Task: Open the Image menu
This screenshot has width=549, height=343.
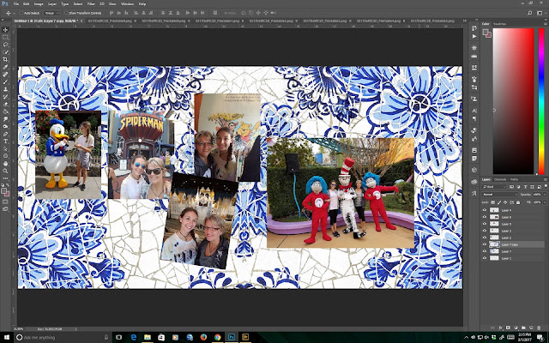Action: click(39, 3)
